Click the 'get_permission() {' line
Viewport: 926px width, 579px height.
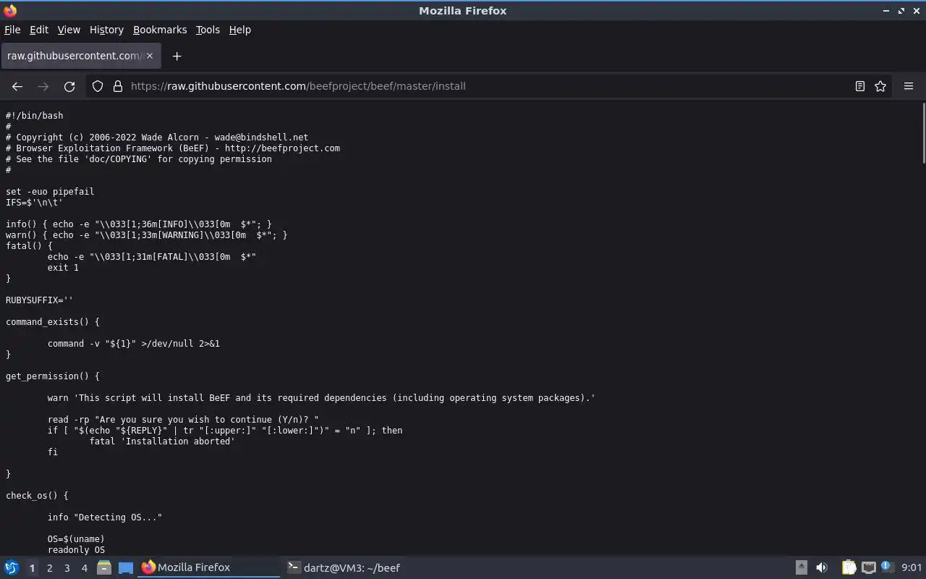[x=53, y=376]
